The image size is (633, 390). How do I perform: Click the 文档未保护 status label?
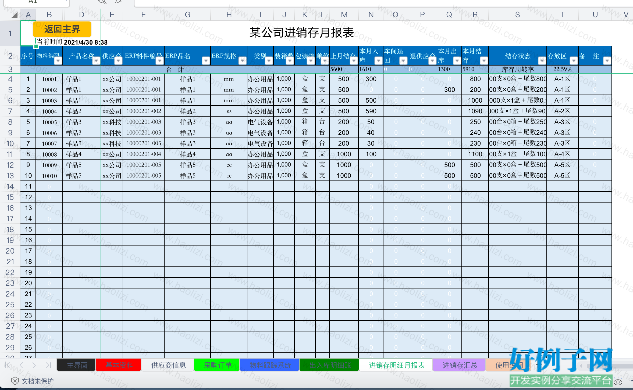37,381
